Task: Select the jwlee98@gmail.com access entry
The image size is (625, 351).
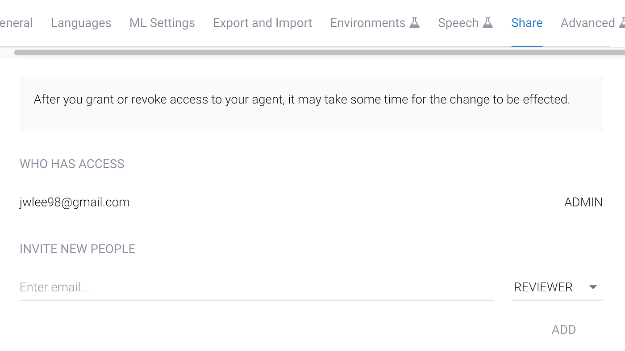Action: (x=75, y=202)
